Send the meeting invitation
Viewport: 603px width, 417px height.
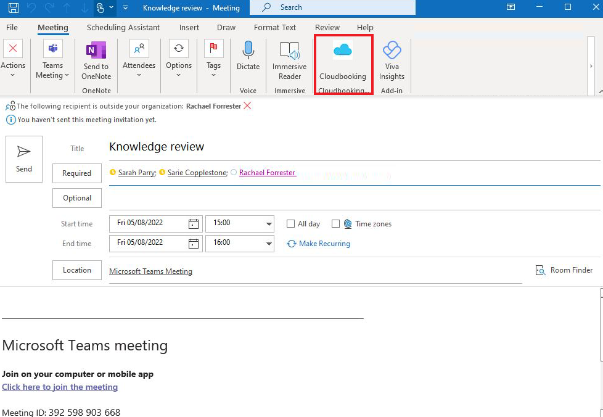tap(24, 159)
